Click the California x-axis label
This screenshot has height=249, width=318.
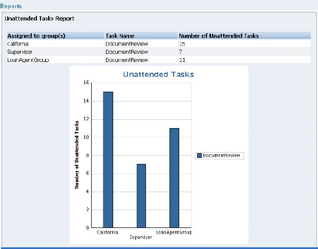(x=108, y=232)
